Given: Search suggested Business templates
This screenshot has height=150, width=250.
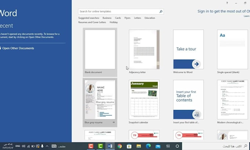Looking at the screenshot, I should pyautogui.click(x=107, y=18).
